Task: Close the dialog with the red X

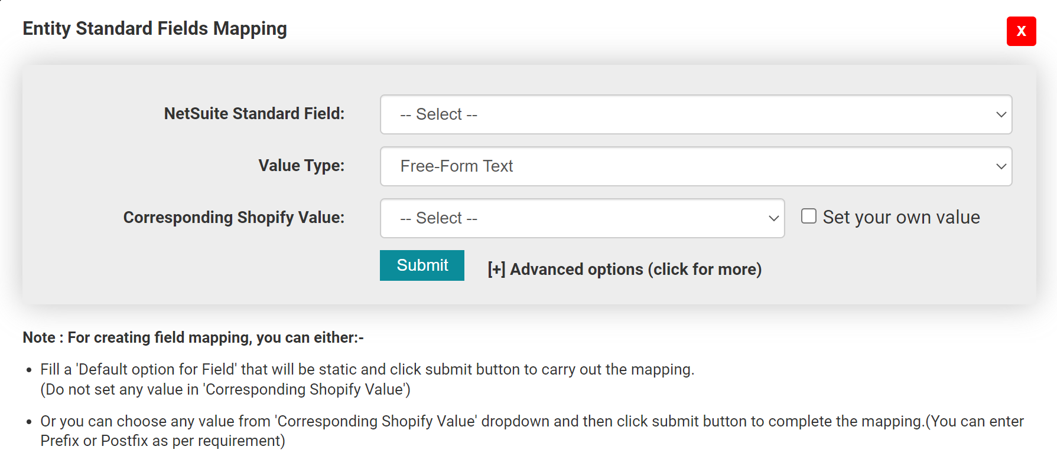Action: click(1021, 31)
